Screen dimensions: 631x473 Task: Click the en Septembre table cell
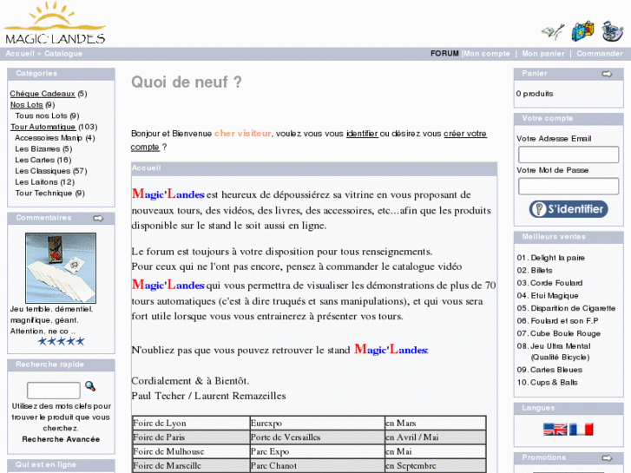(436, 466)
